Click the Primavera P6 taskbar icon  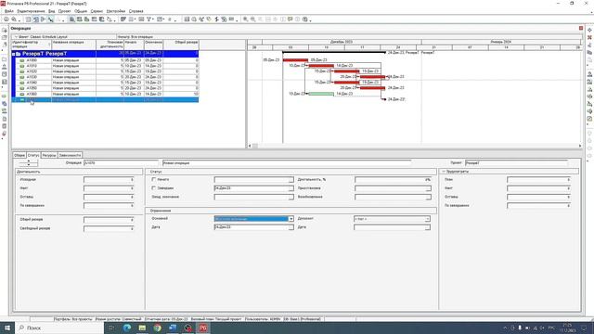pyautogui.click(x=203, y=328)
